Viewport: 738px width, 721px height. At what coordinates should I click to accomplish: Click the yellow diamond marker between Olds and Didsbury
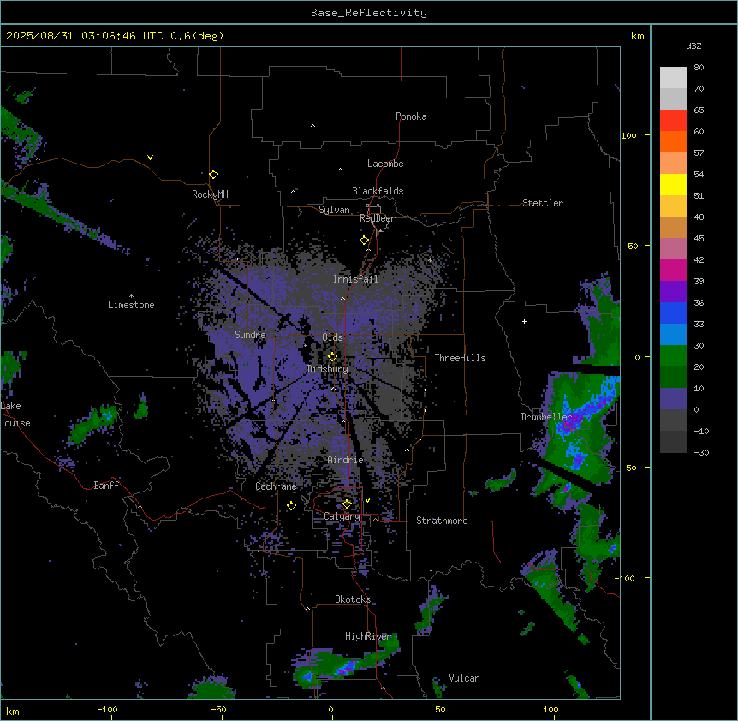(x=332, y=357)
